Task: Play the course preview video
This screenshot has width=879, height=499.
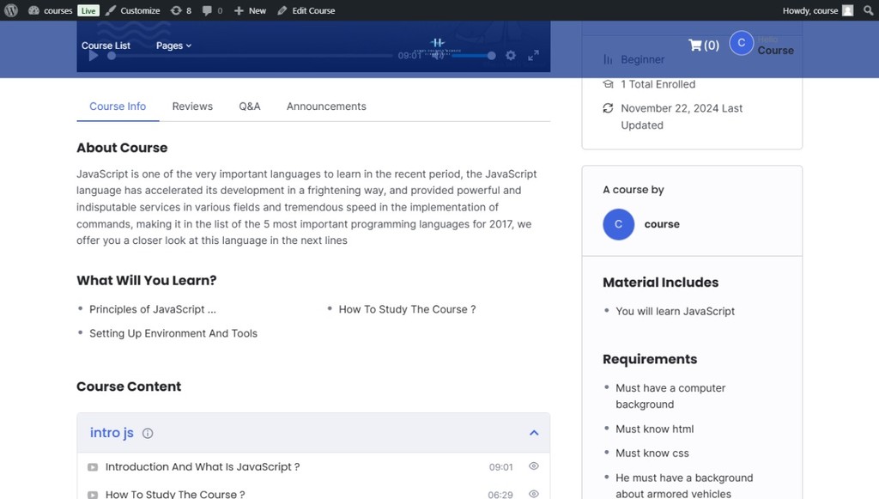Action: [x=94, y=56]
